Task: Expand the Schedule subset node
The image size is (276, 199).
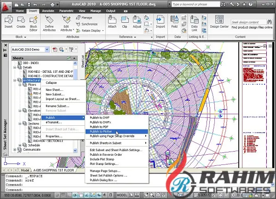Action: (x=20, y=145)
